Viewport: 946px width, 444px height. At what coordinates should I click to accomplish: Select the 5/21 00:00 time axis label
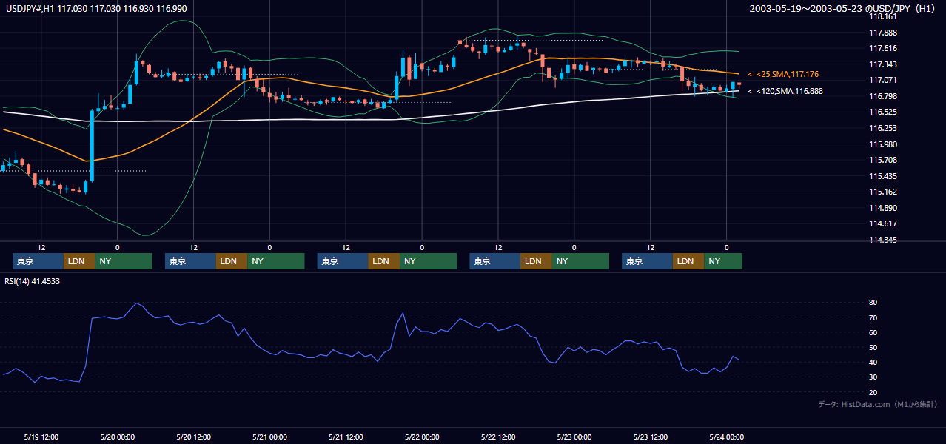coord(269,437)
